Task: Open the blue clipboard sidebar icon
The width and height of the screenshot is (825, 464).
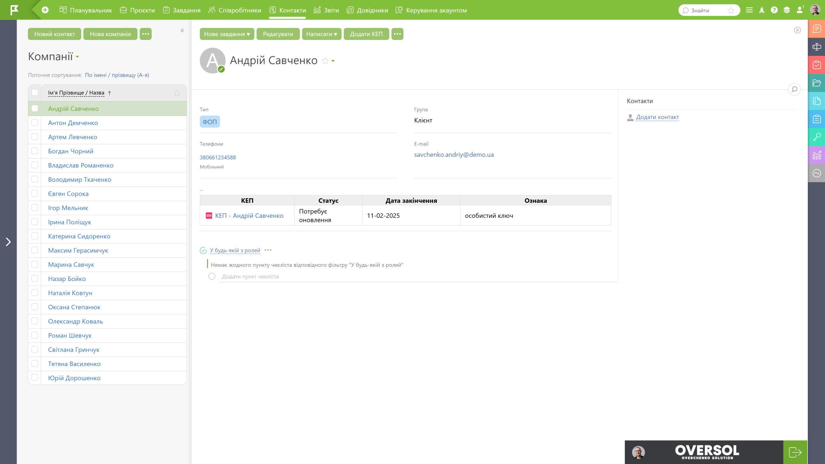Action: tap(816, 119)
